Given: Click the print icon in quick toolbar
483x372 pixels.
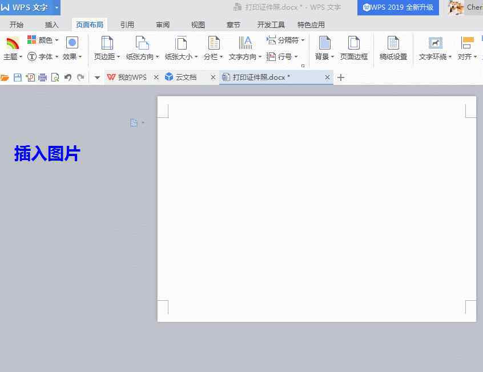Looking at the screenshot, I should tap(42, 77).
